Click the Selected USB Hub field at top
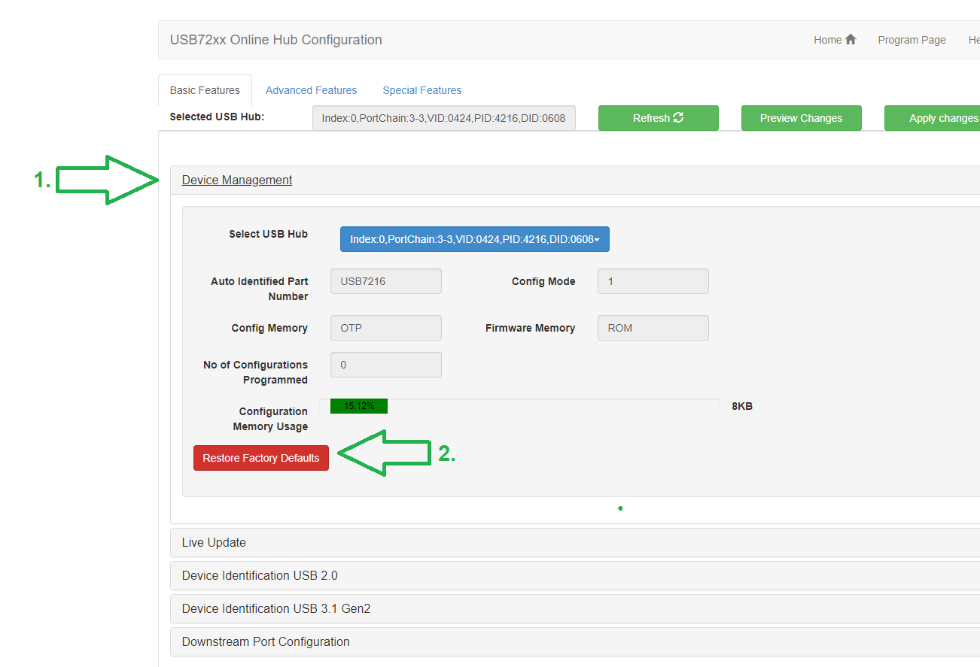The width and height of the screenshot is (980, 667). click(444, 118)
